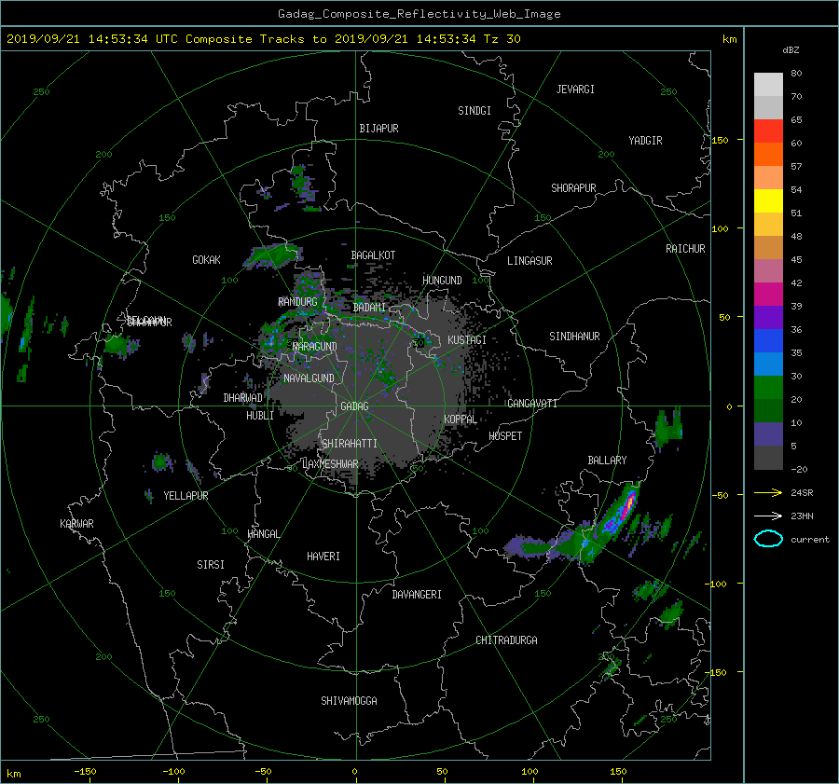Select the light gray 70-80 dBZ swatch
This screenshot has width=839, height=784.
pos(768,84)
